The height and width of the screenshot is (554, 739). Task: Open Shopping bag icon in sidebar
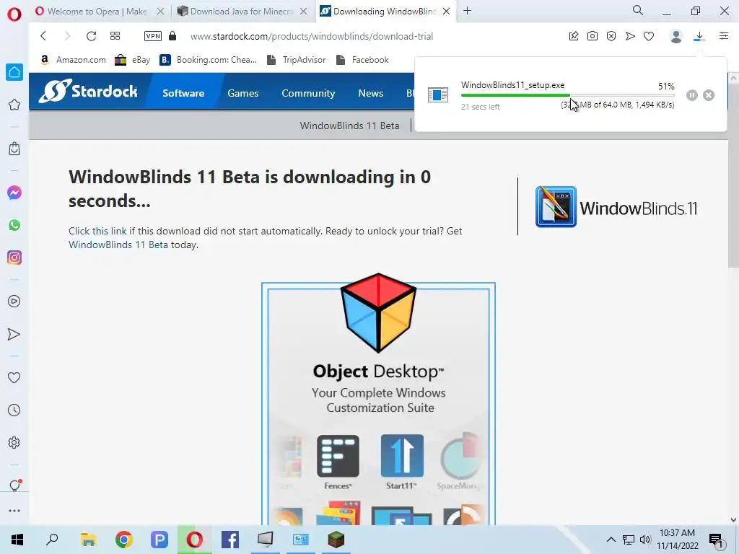pos(14,149)
